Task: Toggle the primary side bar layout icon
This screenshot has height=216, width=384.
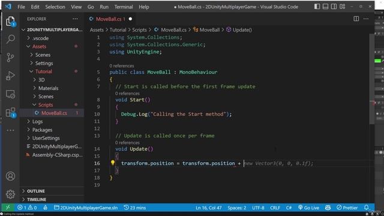Action: [317, 7]
